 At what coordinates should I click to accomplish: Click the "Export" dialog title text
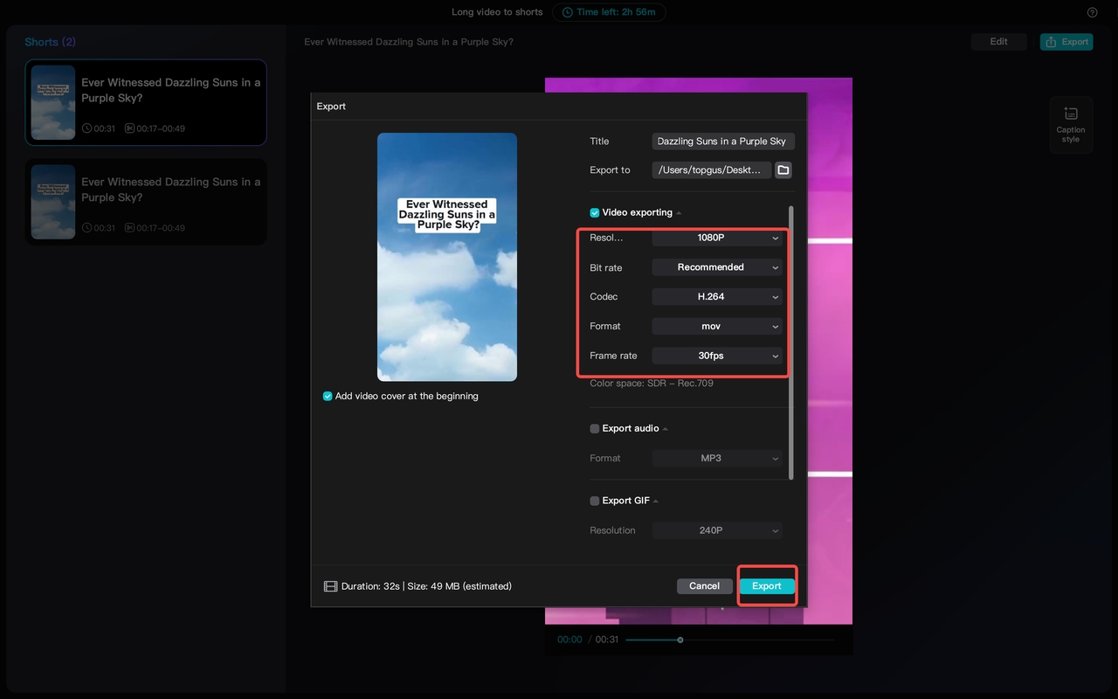(331, 107)
